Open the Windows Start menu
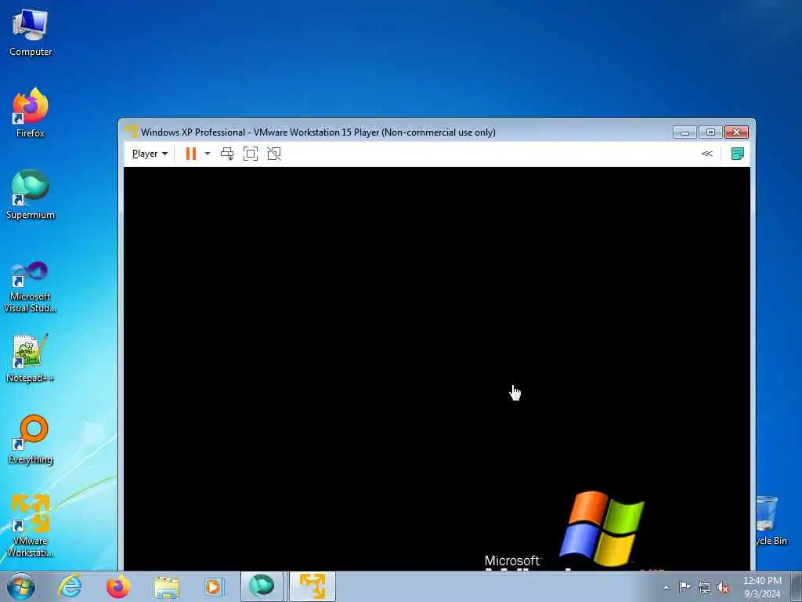This screenshot has width=802, height=602. (21, 586)
